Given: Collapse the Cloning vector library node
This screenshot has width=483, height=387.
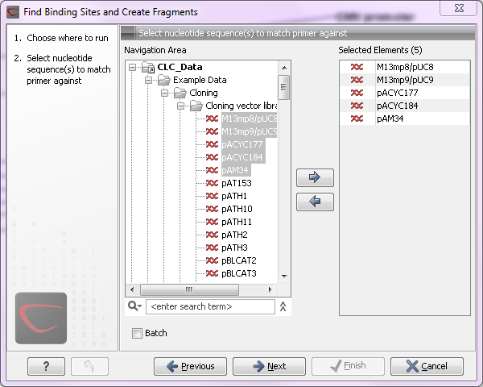Looking at the screenshot, I should click(181, 106).
